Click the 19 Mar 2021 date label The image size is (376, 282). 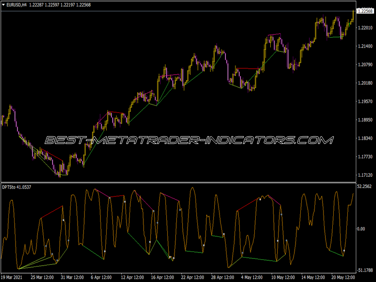[12, 277]
